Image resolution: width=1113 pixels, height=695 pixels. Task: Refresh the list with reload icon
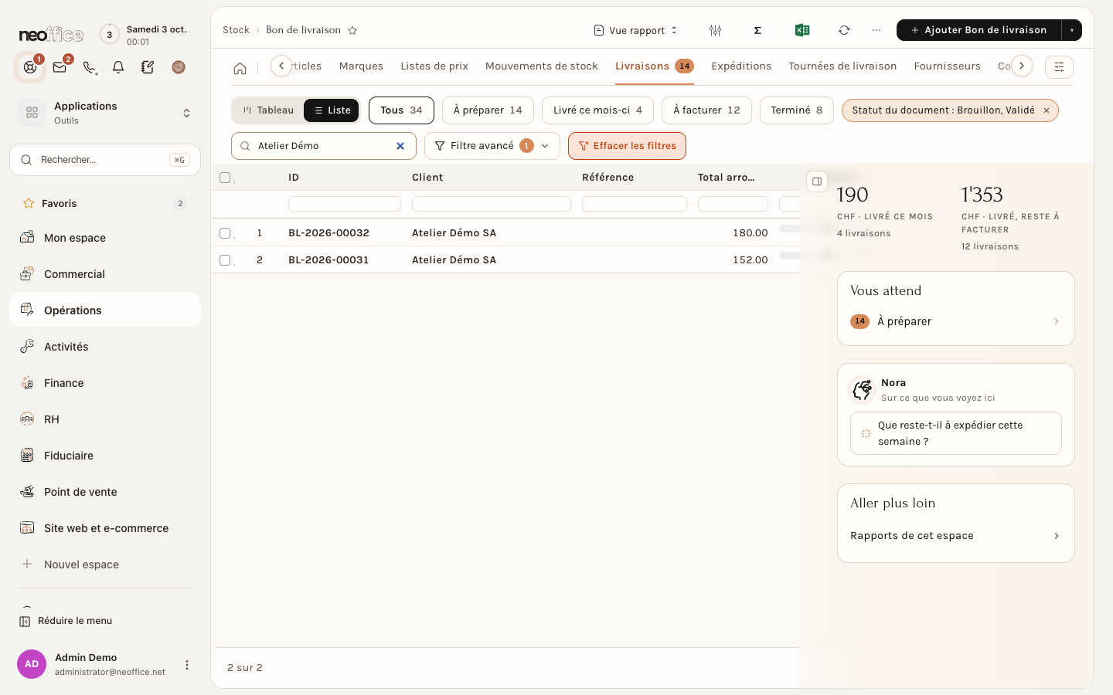click(x=844, y=30)
